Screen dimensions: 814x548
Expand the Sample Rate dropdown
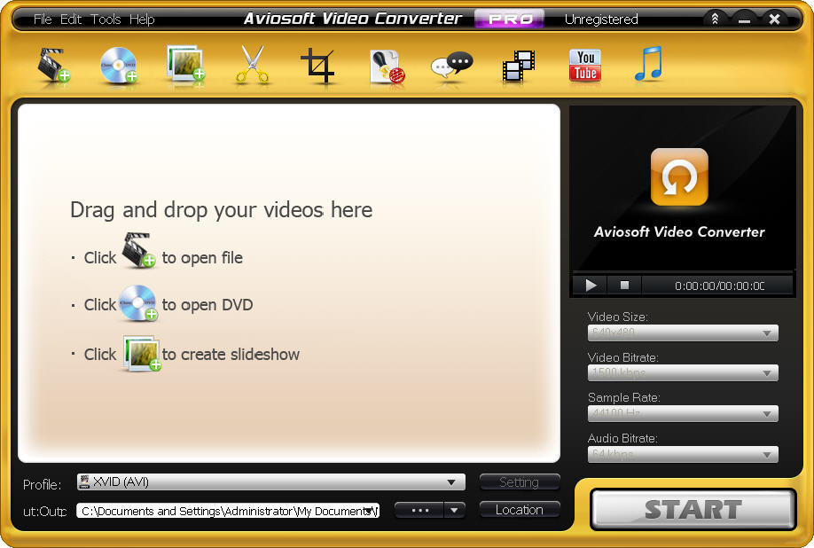coord(683,413)
